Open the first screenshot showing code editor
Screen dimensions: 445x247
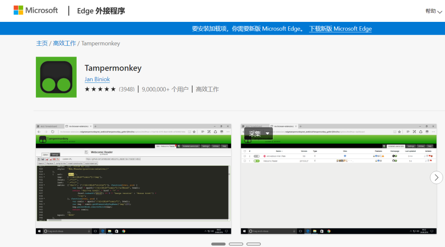pos(133,179)
